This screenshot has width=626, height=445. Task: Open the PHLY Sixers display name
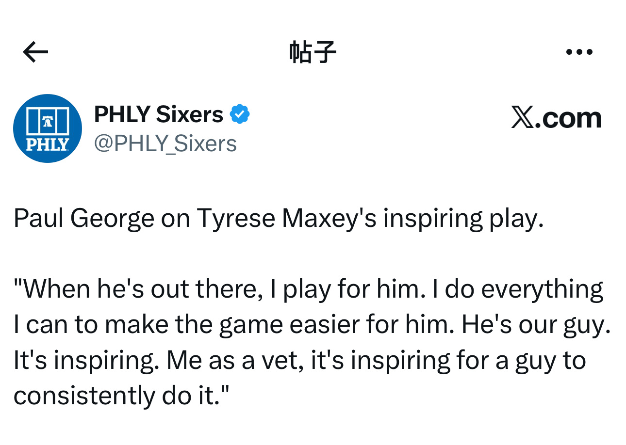pyautogui.click(x=158, y=114)
